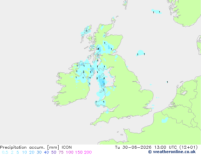Viewport: 201px width, 155px height.
Task: Select the 30 legend value
Action: click(x=39, y=152)
